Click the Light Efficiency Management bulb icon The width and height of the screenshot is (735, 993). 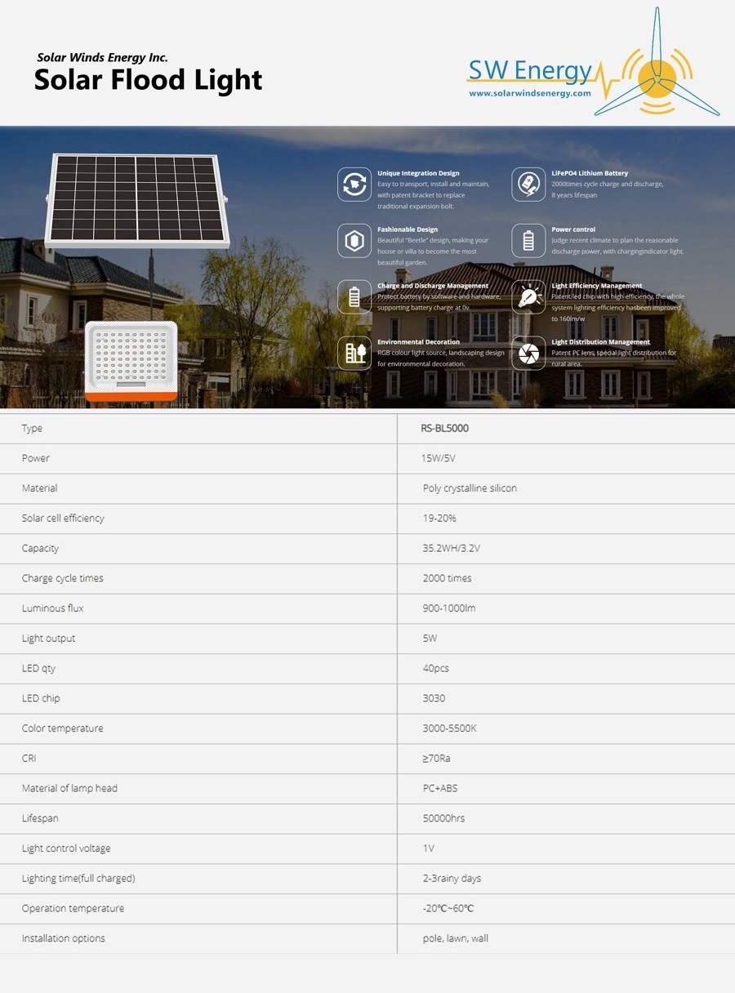point(528,296)
